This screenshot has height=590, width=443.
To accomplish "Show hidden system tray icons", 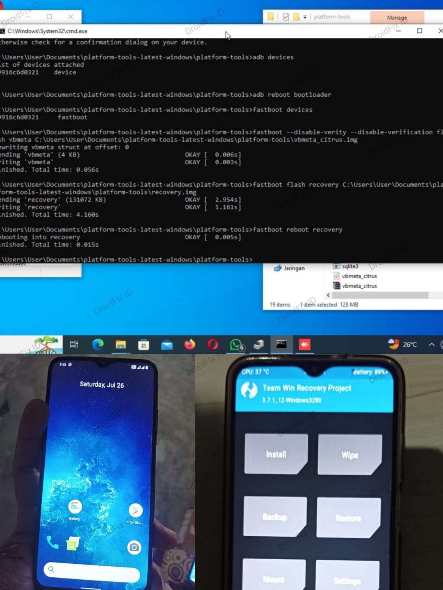I will coord(432,345).
